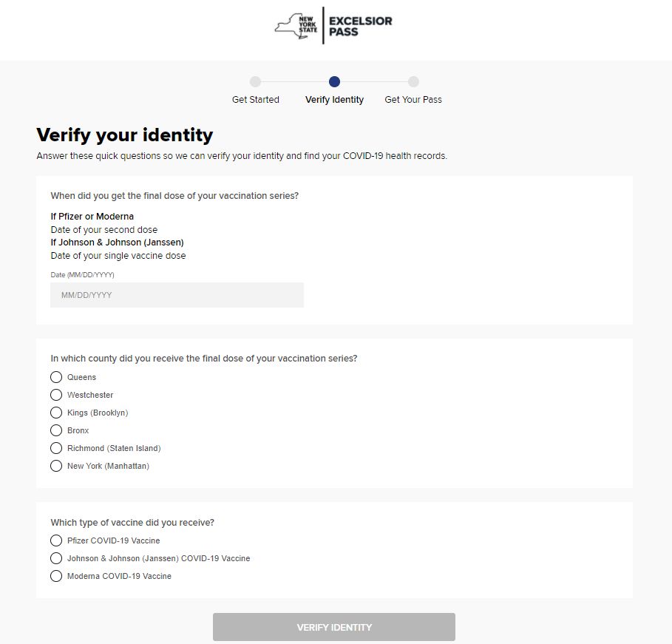Select the Bronx radio button
The image size is (672, 644).
tap(56, 430)
